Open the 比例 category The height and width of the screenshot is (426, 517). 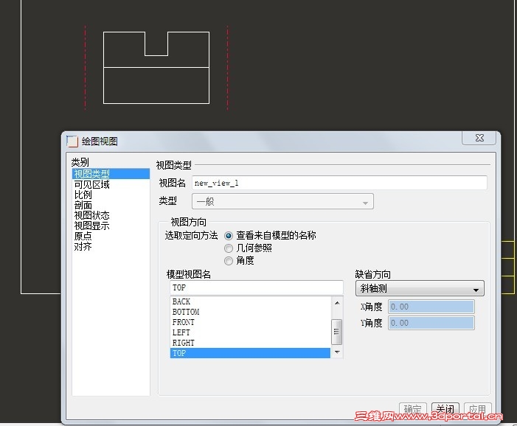[x=83, y=195]
